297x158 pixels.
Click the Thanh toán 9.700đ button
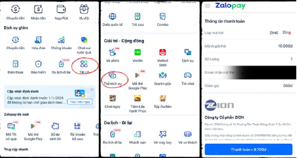tap(249, 149)
